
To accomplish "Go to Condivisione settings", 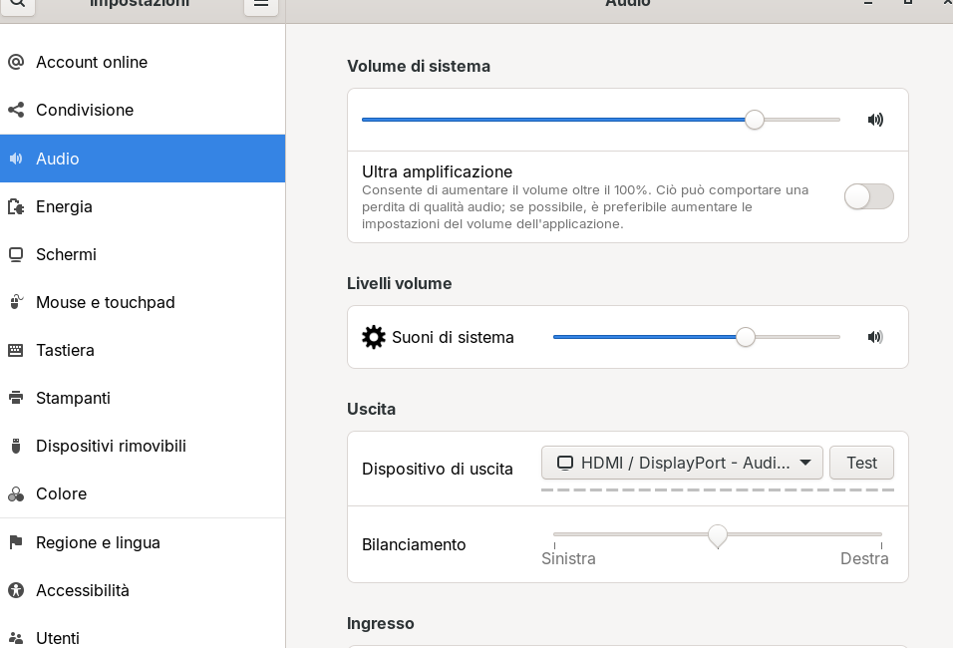I will (143, 110).
